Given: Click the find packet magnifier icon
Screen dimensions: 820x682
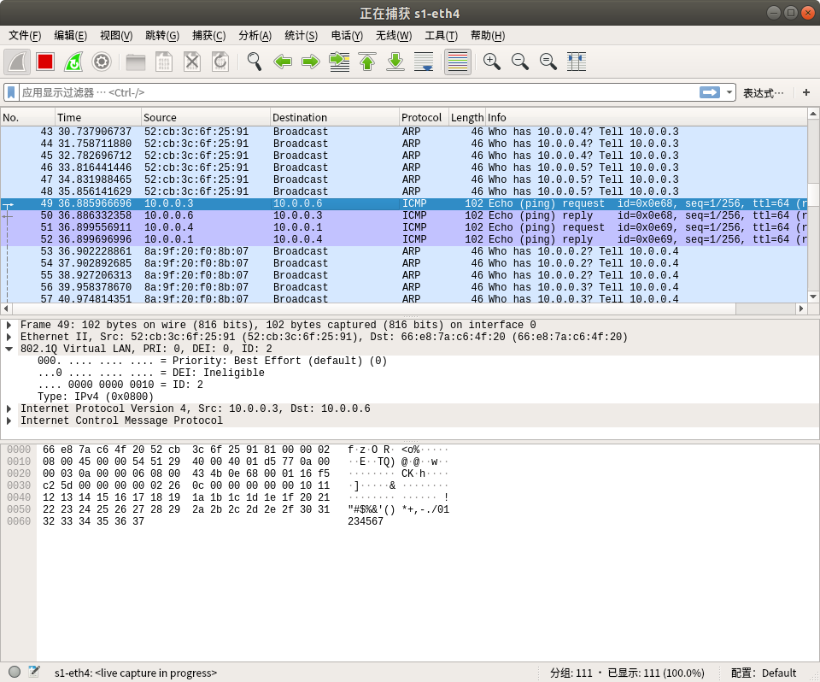Looking at the screenshot, I should pos(254,62).
